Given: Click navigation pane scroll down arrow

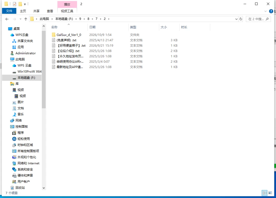Looking at the screenshot, I should point(44,188).
